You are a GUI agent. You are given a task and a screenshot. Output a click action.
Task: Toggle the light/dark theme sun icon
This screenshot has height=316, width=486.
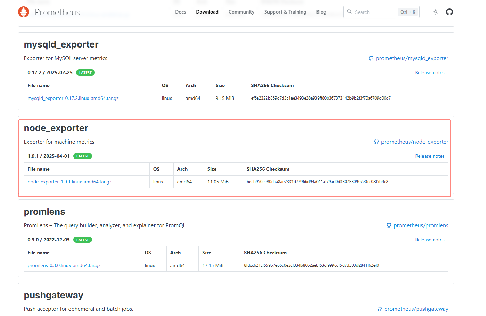pyautogui.click(x=436, y=12)
